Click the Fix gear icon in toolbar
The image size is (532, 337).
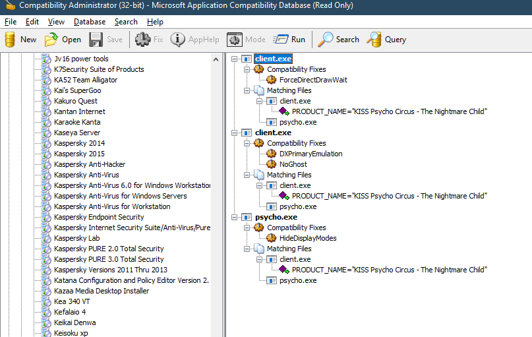(x=143, y=40)
